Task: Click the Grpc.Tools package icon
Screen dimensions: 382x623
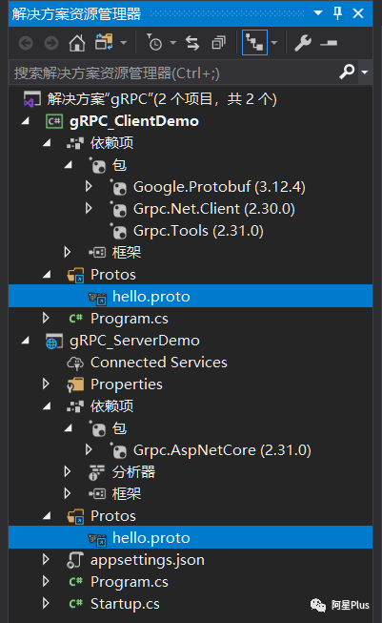Action: tap(119, 231)
